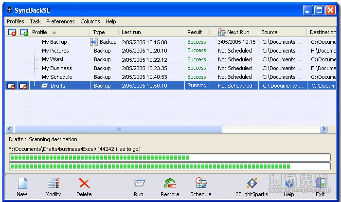Select the My Word profile
Image resolution: width=341 pixels, height=202 pixels.
[53, 59]
